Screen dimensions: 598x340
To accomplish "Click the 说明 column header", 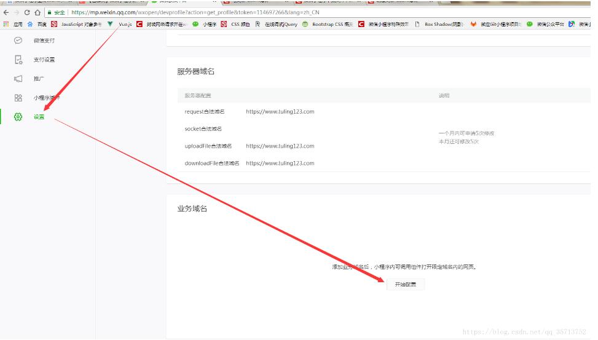I will click(444, 95).
